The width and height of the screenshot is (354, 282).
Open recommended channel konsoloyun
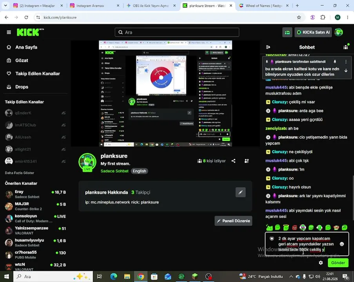click(35, 219)
